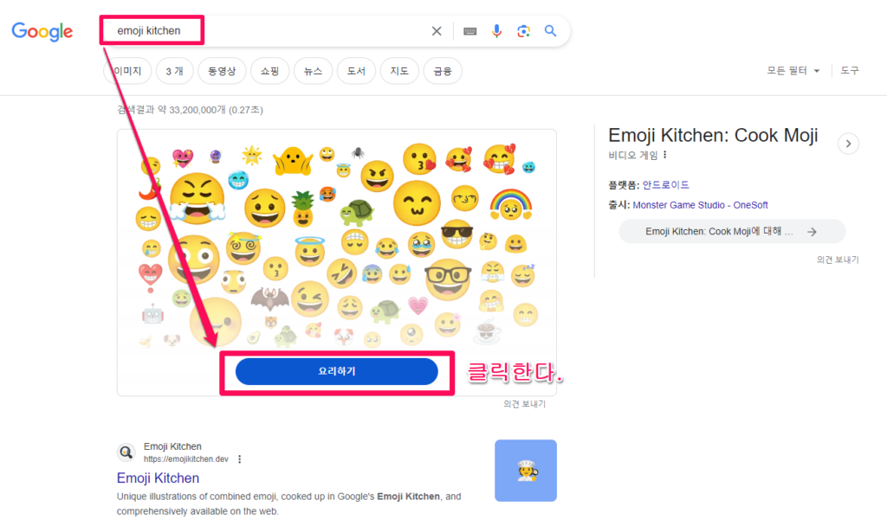
Task: Open the 도구 menu
Action: (x=850, y=70)
